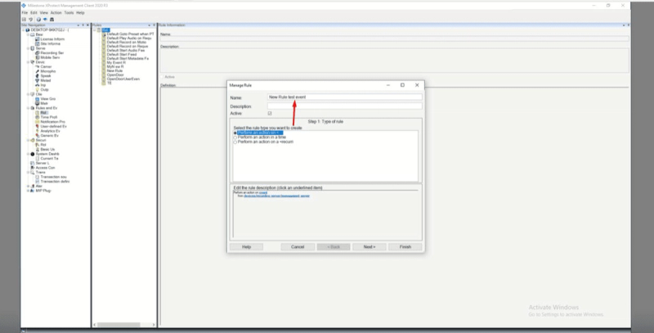This screenshot has width=654, height=333.
Task: Open the Notification Profiles envelope icon
Action: [38, 122]
